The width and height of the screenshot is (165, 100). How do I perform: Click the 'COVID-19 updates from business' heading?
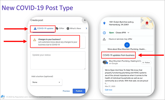[x=119, y=55]
